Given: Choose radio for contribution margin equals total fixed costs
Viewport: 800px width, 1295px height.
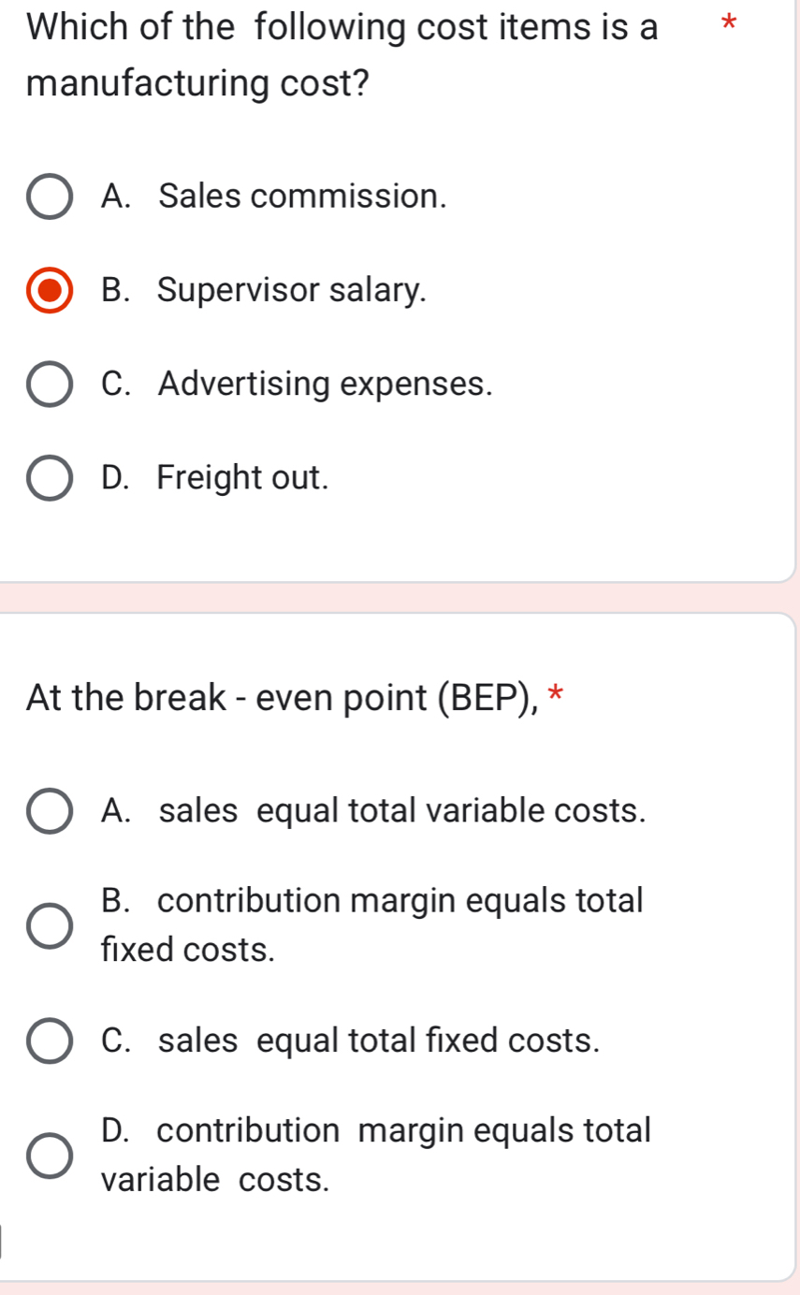Looking at the screenshot, I should (50, 925).
